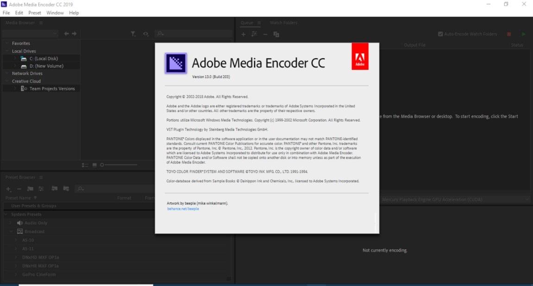The image size is (533, 286).
Task: Click the Media Browser search field
Action: pos(194,34)
